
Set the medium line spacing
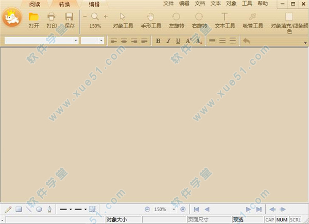[222, 41]
